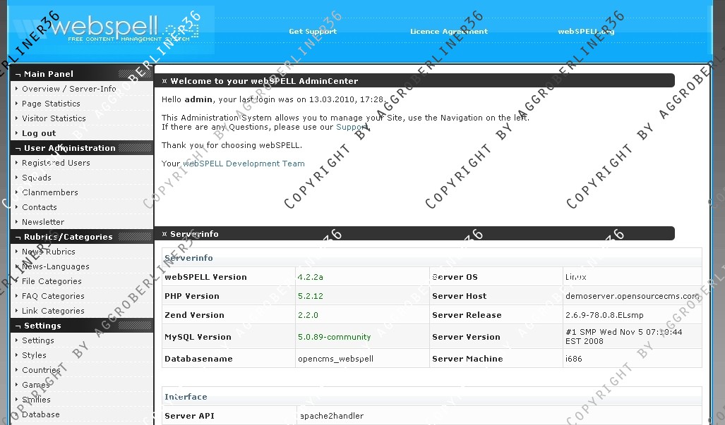Screen dimensions: 725x425
Task: Follow the webSPELL Development Team link
Action: tap(244, 164)
